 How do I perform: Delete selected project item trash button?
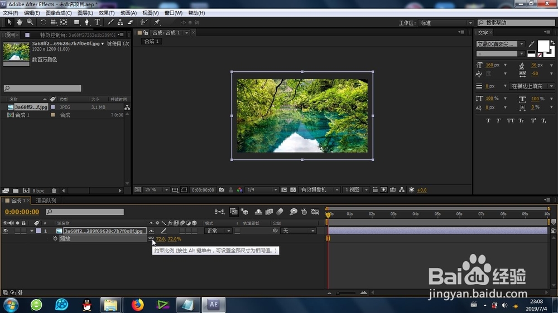[54, 191]
